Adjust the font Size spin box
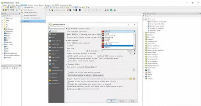The image size is (201, 106). pos(131,51)
